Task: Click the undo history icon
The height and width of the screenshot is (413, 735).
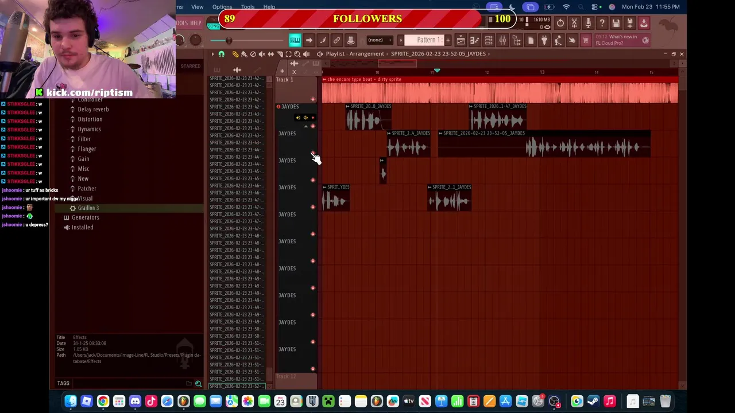Action: [x=560, y=23]
